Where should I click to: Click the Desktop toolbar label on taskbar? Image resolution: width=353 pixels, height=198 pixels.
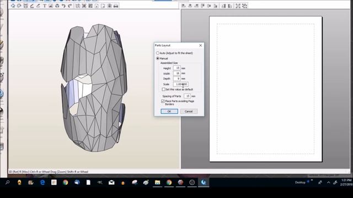pos(300,182)
